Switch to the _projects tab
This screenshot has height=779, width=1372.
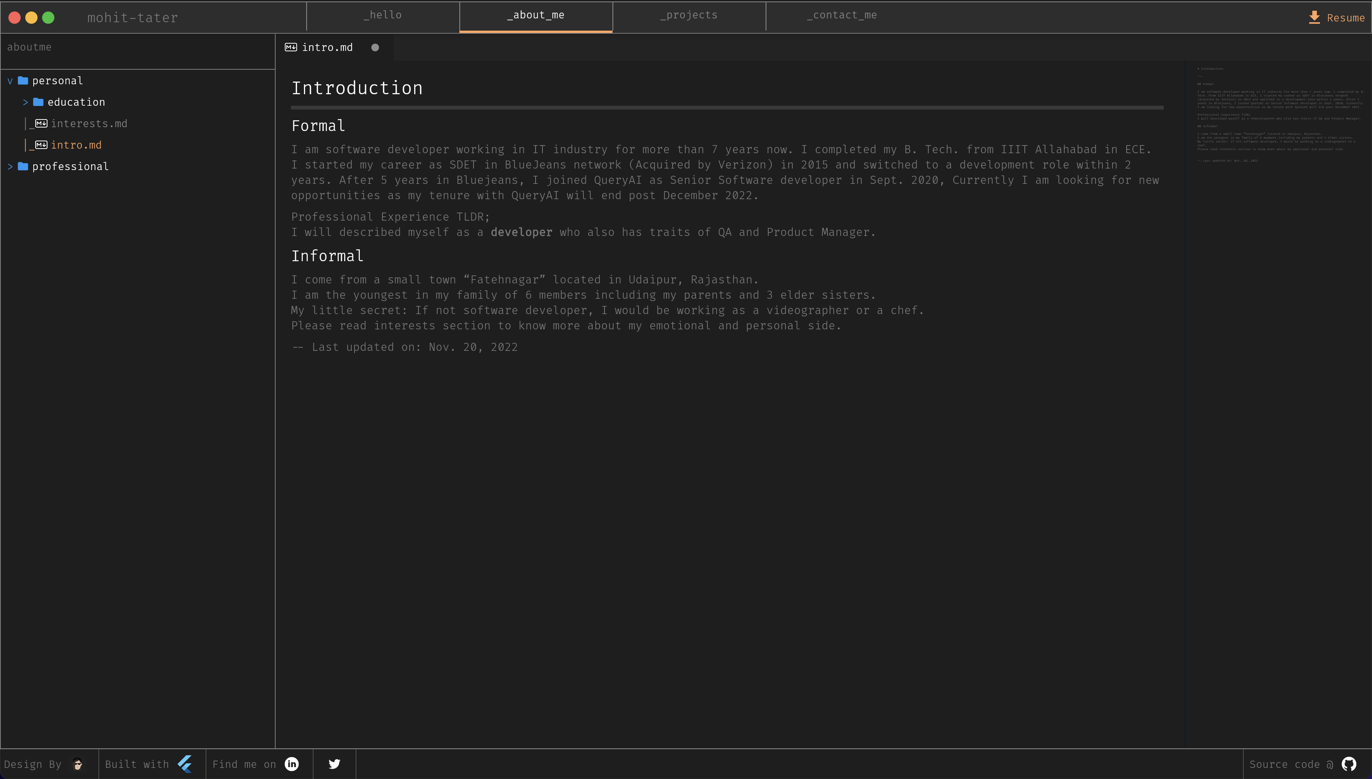tap(689, 15)
